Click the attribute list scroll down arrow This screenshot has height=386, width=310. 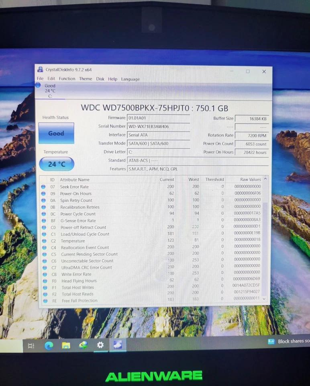(264, 299)
